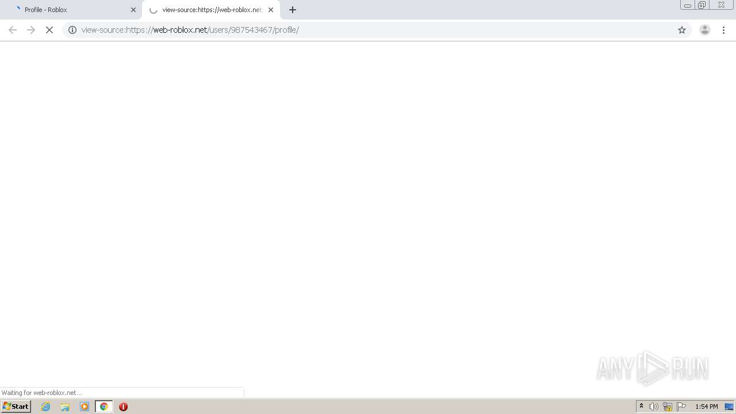Click the show desktop tray icon
The width and height of the screenshot is (736, 414).
pos(729,407)
